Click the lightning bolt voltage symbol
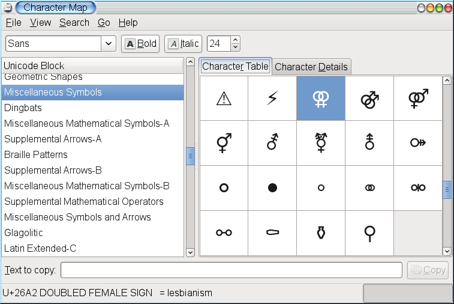The height and width of the screenshot is (304, 454). click(x=272, y=99)
